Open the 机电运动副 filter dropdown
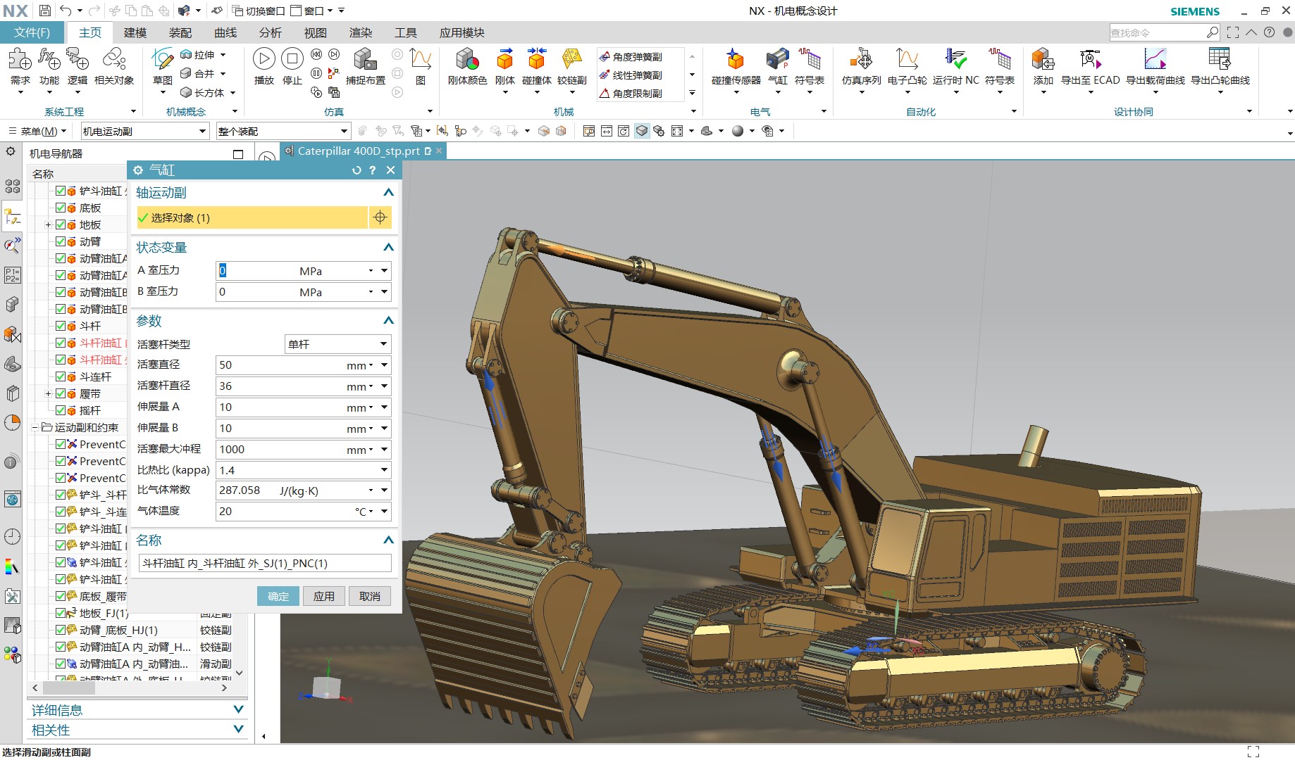The image size is (1295, 760). [145, 131]
